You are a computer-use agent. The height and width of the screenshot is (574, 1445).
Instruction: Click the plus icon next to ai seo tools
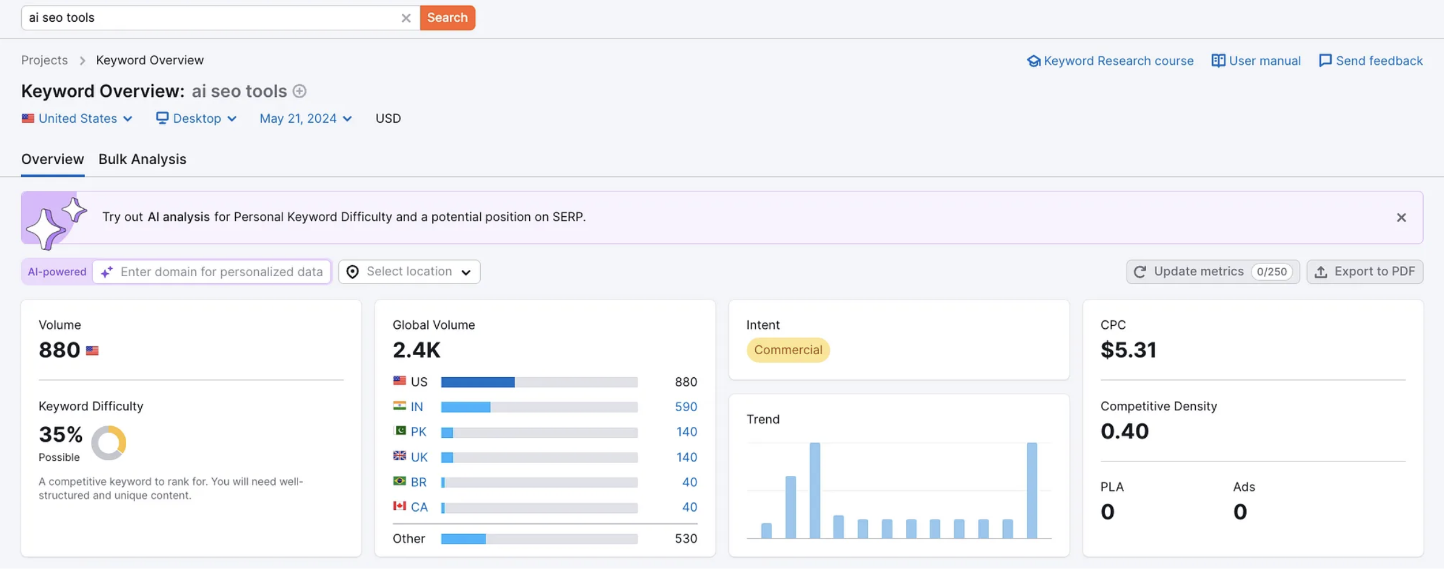pyautogui.click(x=299, y=91)
